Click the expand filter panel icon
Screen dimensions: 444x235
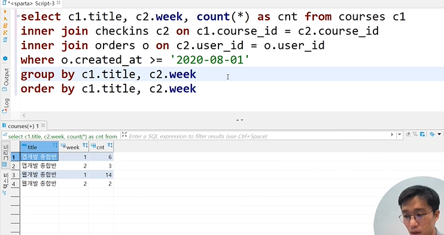tap(124, 135)
